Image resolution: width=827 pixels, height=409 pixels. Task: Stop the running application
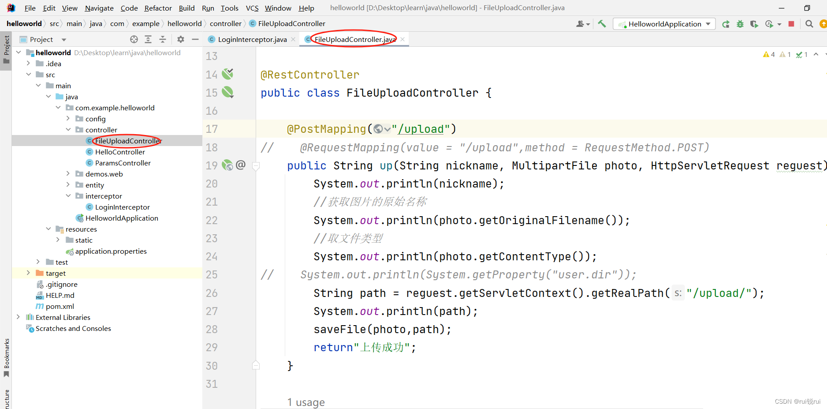[791, 24]
